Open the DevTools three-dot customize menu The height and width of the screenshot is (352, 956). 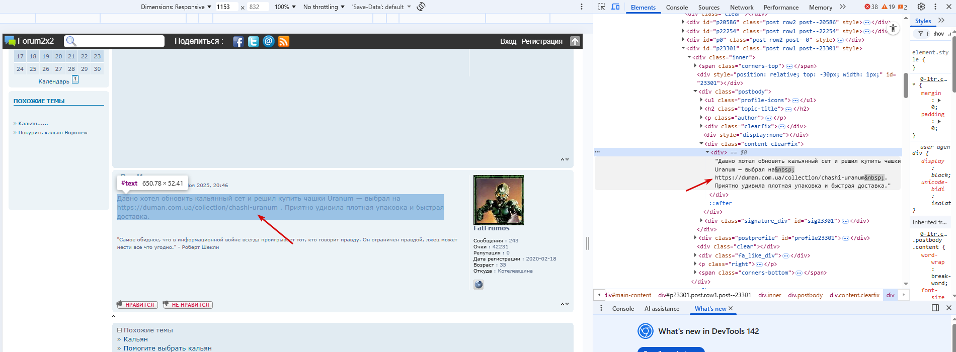coord(935,7)
